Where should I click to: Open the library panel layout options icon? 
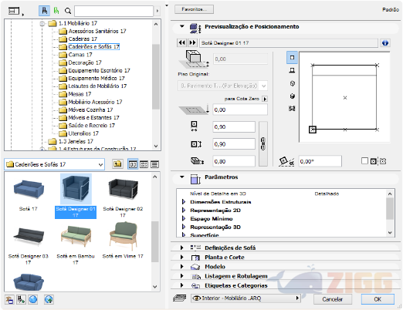pos(15,11)
